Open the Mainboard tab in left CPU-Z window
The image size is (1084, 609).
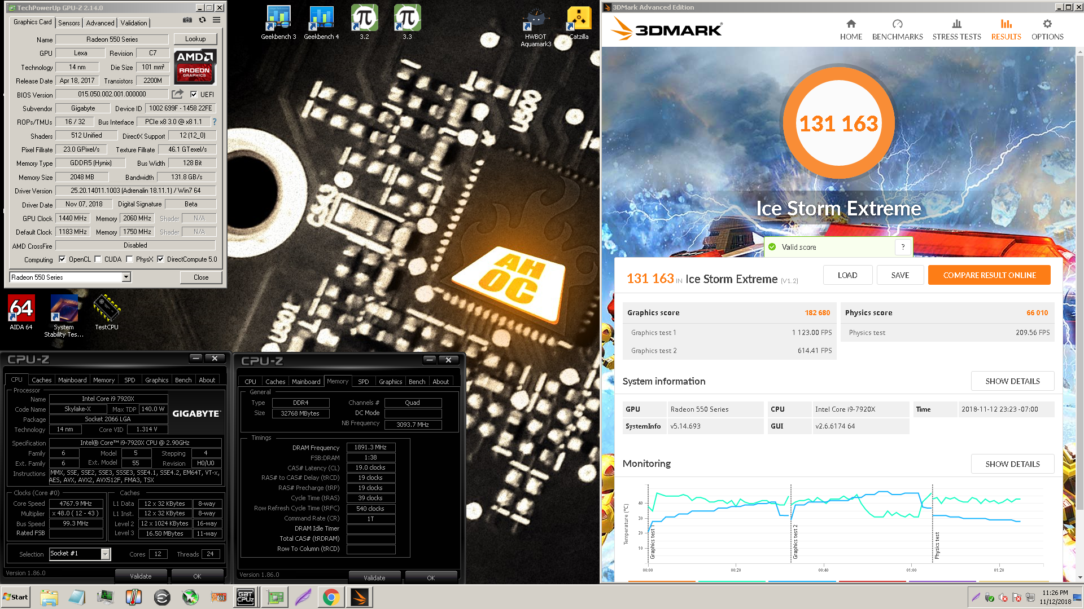click(72, 380)
